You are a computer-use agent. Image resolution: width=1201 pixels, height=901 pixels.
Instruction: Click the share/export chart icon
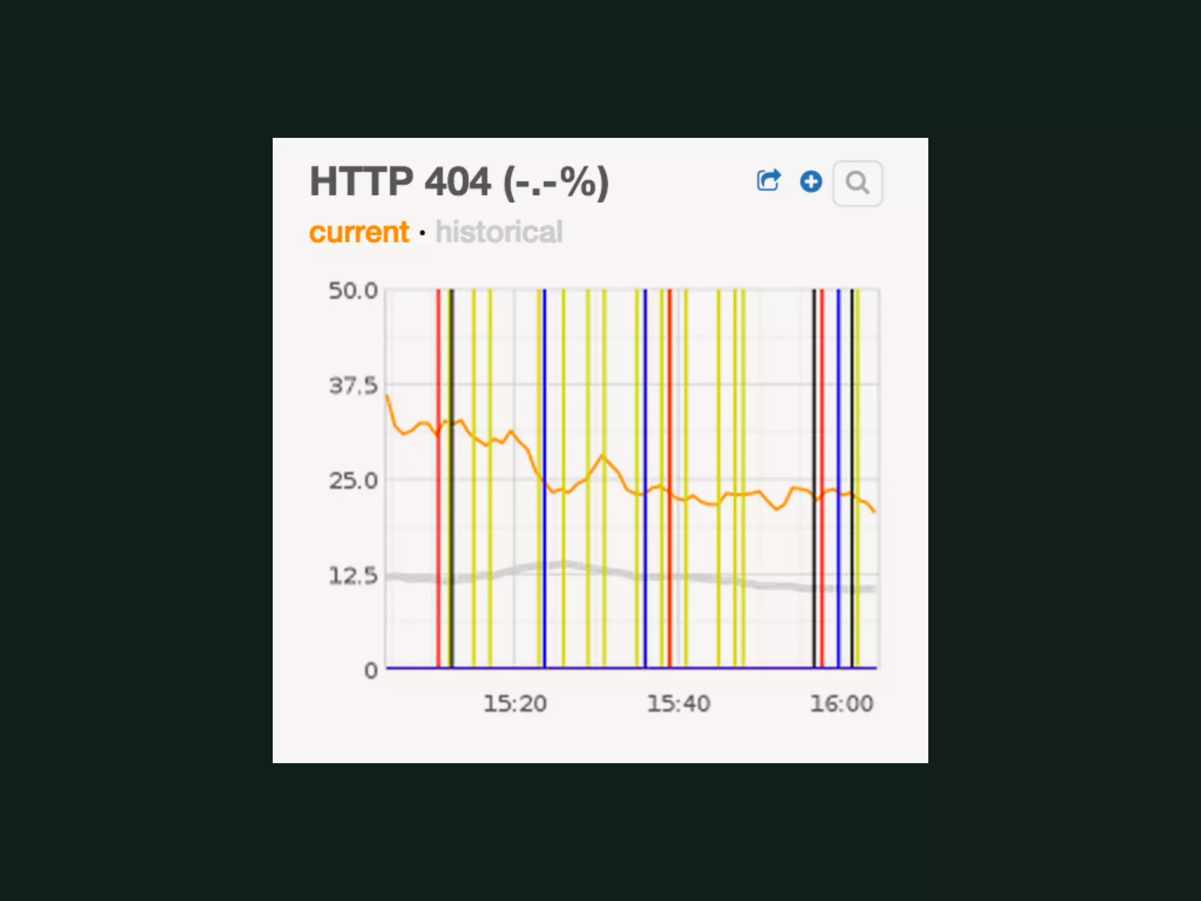pyautogui.click(x=768, y=181)
